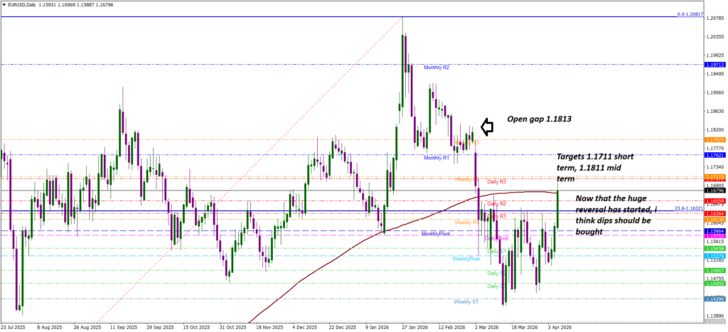Open the chart menu triangle beside EURUSD,Daily
The width and height of the screenshot is (728, 332).
coord(4,5)
